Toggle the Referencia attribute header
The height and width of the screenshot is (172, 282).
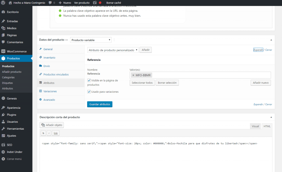(180, 60)
